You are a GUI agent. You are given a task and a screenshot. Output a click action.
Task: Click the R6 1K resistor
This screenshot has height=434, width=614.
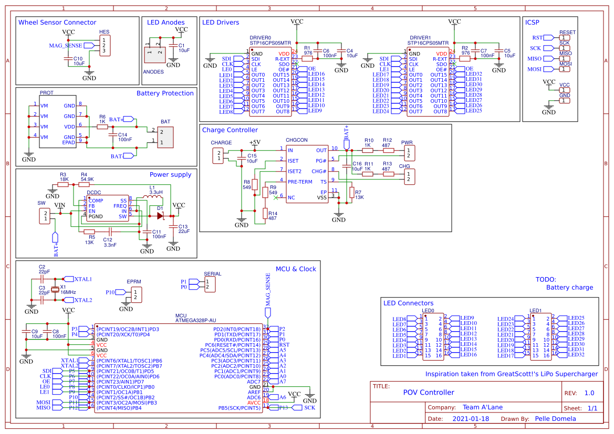point(102,126)
